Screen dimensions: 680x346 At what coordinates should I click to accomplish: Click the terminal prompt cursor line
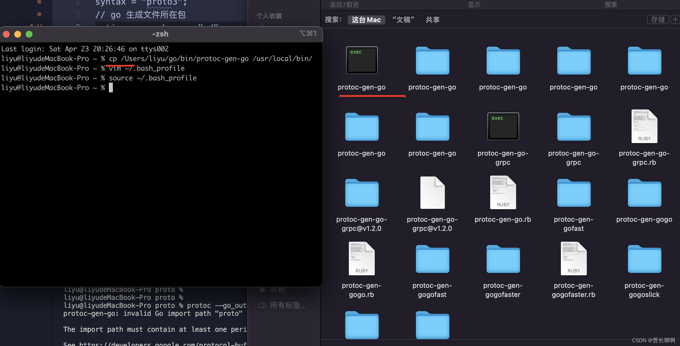[111, 88]
